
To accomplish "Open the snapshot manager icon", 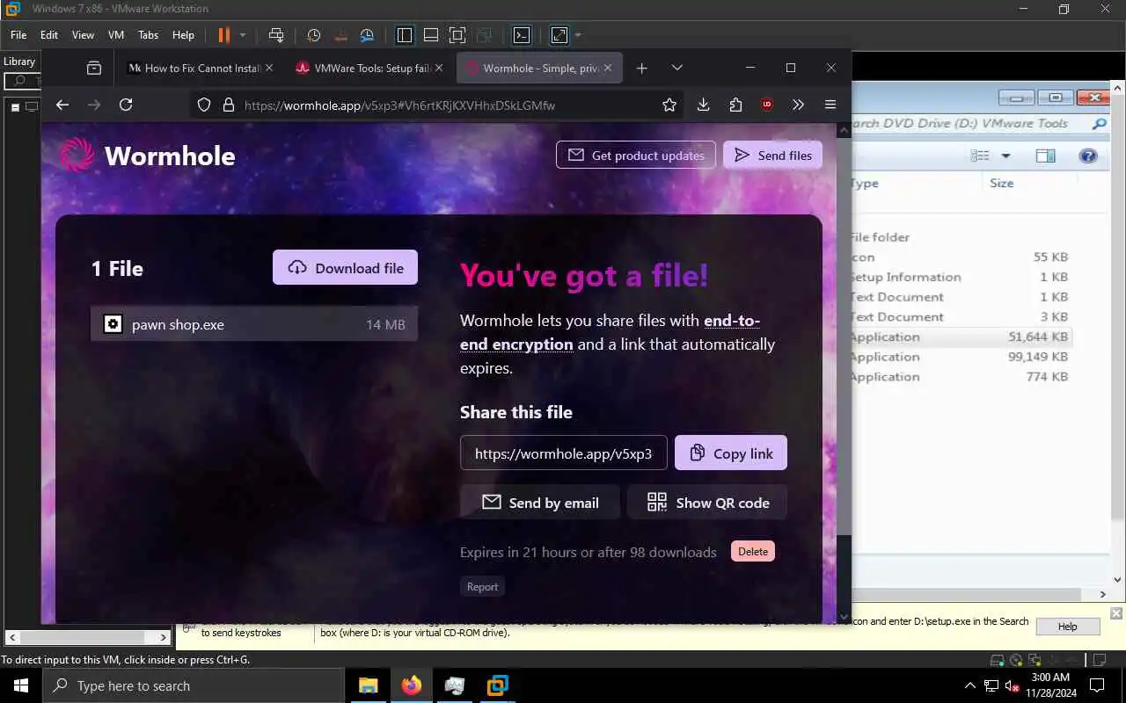I will (368, 35).
